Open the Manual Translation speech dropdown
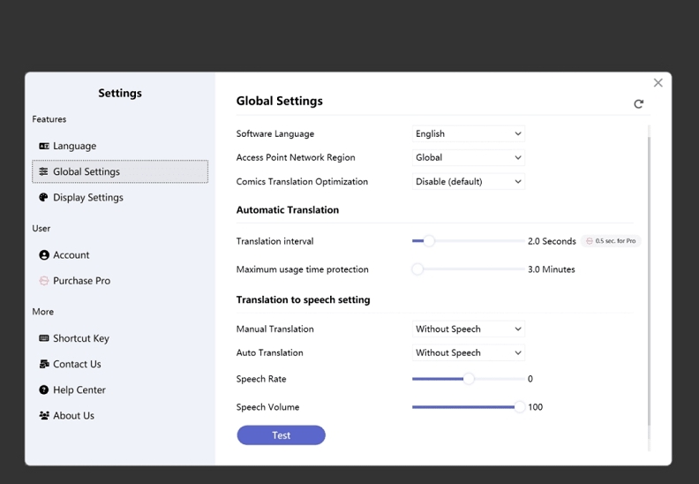Viewport: 699px width, 484px height. (x=469, y=329)
